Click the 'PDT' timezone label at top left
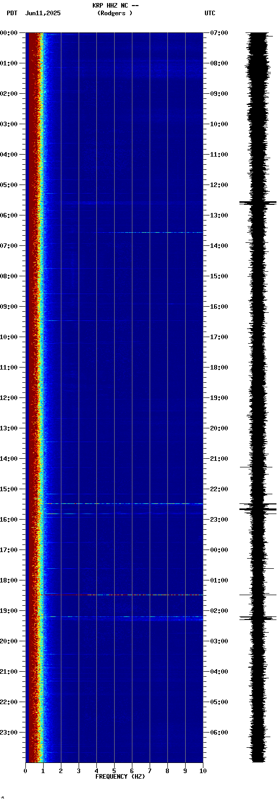 tap(12, 13)
